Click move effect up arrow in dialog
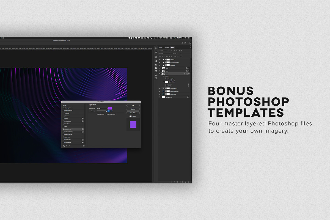The image size is (330, 220). [67, 146]
